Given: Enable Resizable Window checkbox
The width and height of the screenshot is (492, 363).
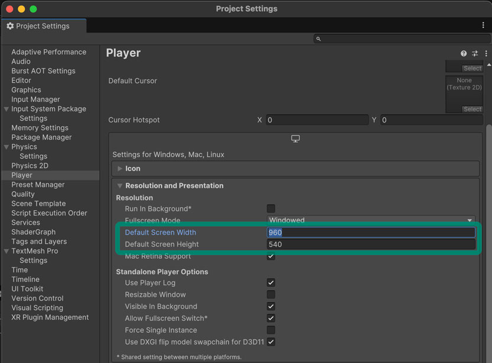Looking at the screenshot, I should pos(271,294).
